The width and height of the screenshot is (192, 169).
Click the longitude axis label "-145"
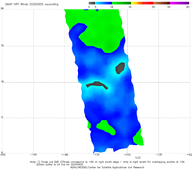pos(33,155)
